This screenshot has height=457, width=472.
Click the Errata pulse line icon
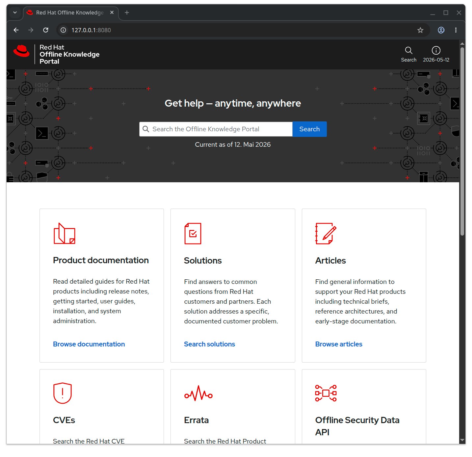tap(198, 393)
